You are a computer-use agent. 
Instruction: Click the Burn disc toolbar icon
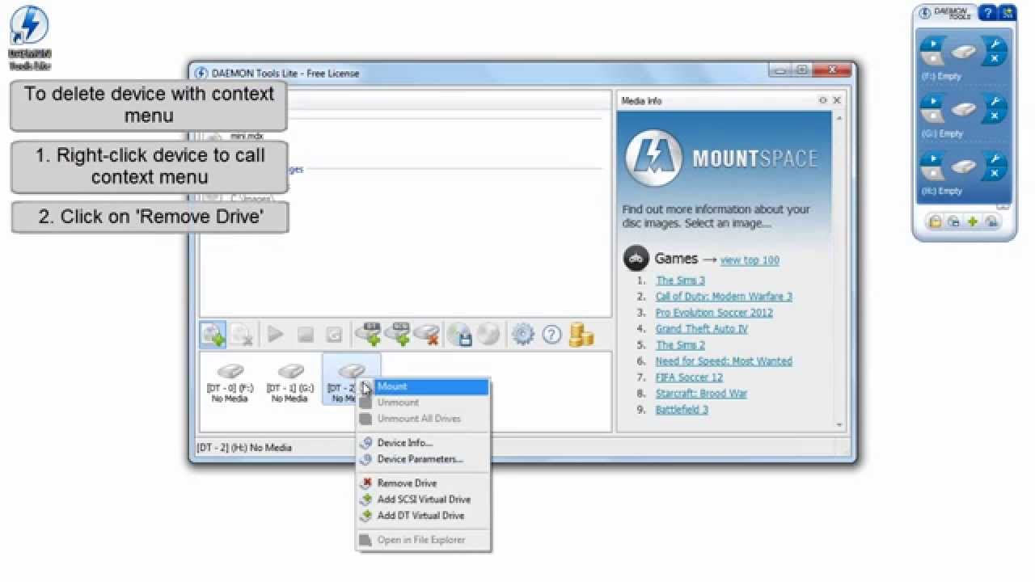488,334
